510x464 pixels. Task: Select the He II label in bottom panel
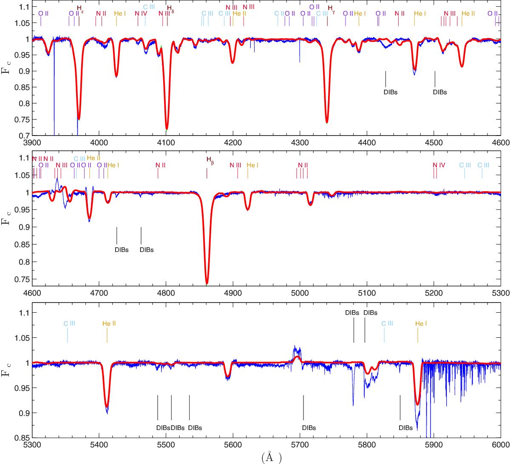click(x=109, y=323)
